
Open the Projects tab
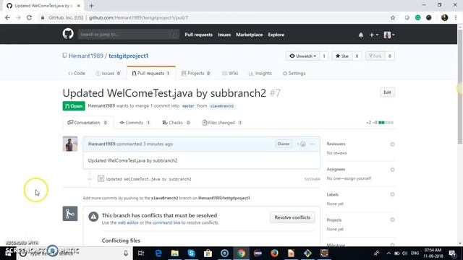[x=196, y=73]
